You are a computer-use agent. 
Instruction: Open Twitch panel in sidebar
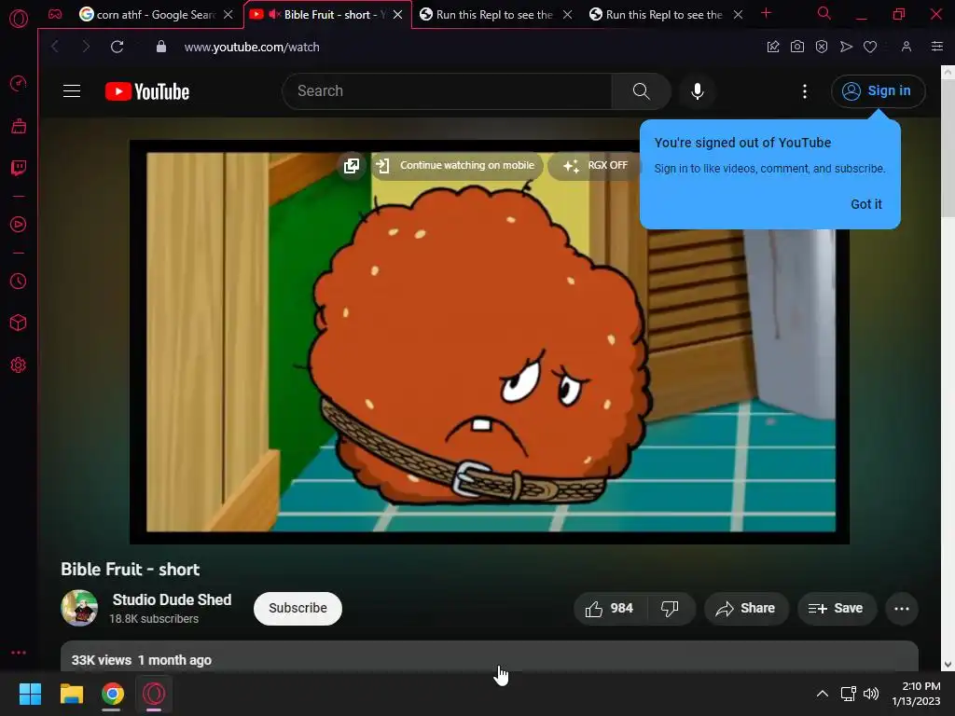click(x=19, y=168)
